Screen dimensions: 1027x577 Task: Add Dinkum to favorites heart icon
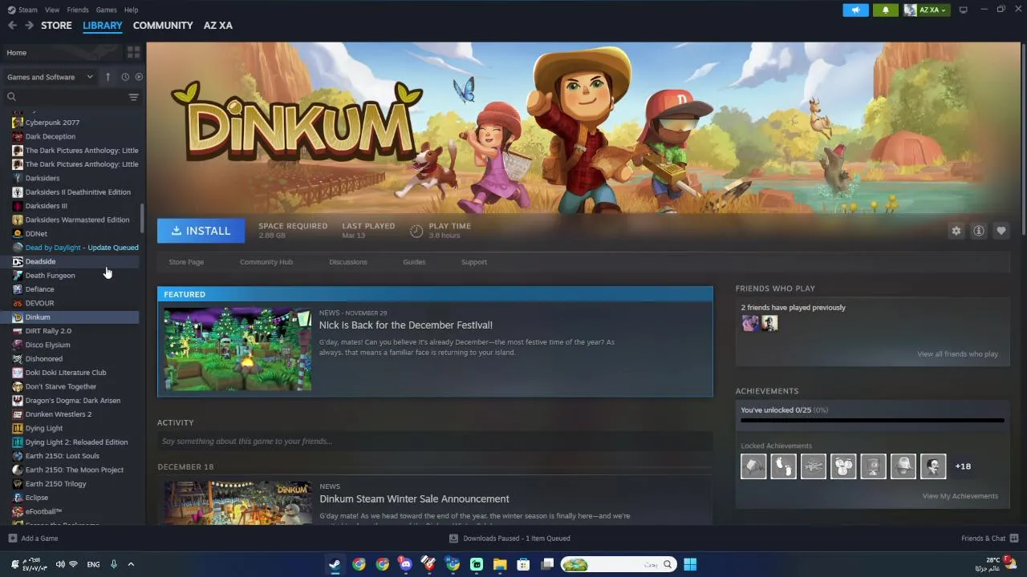click(x=1001, y=231)
